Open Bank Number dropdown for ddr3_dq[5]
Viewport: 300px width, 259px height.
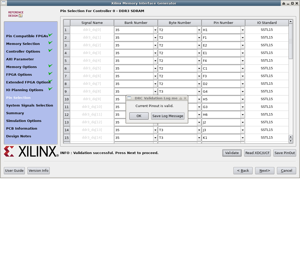(x=155, y=69)
